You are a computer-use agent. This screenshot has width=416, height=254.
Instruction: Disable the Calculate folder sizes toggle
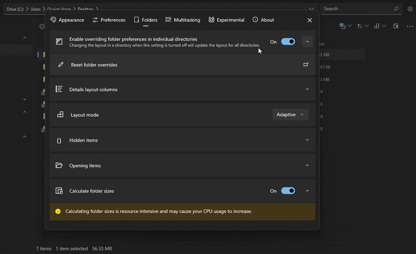click(288, 191)
